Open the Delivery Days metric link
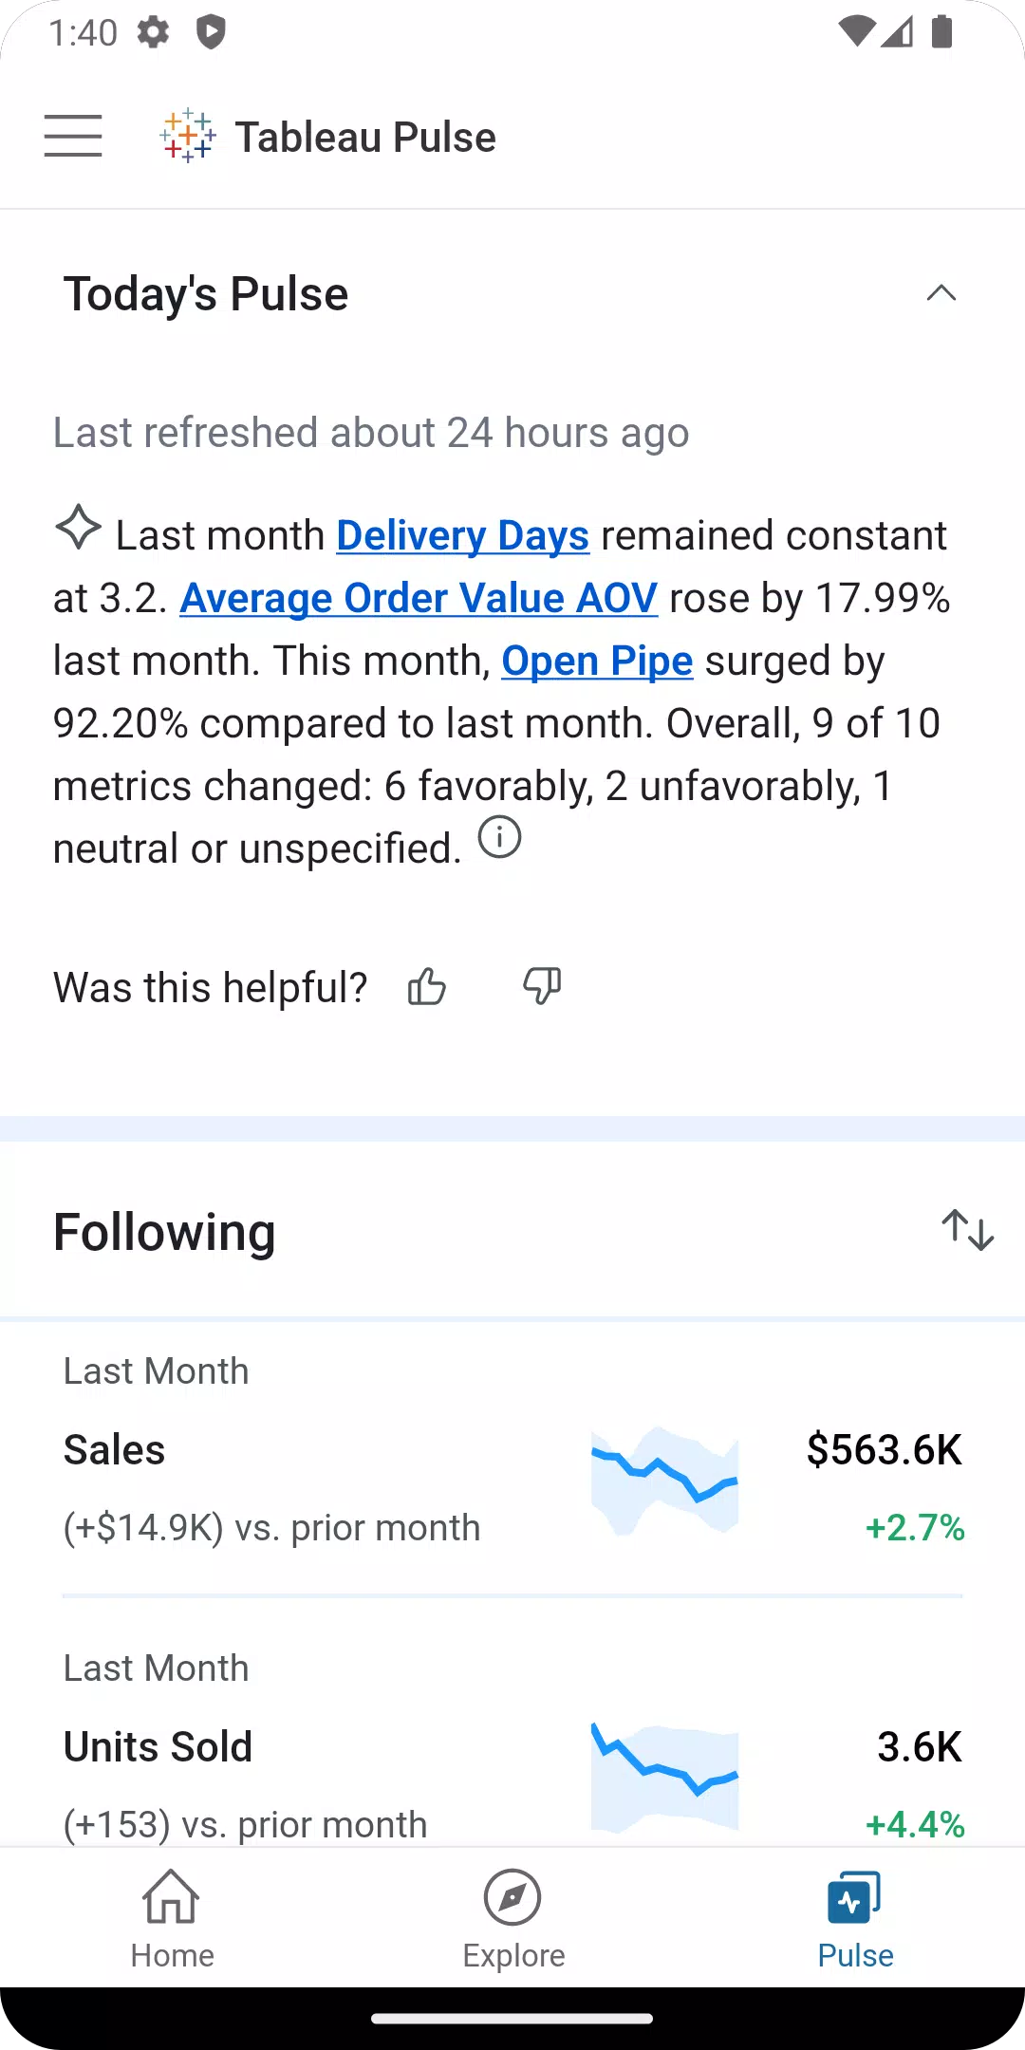Screen dimensions: 1025x2050 pos(463,535)
